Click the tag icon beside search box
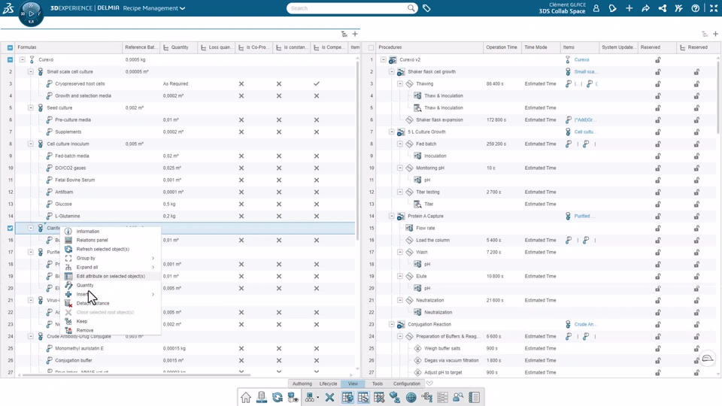 click(427, 8)
